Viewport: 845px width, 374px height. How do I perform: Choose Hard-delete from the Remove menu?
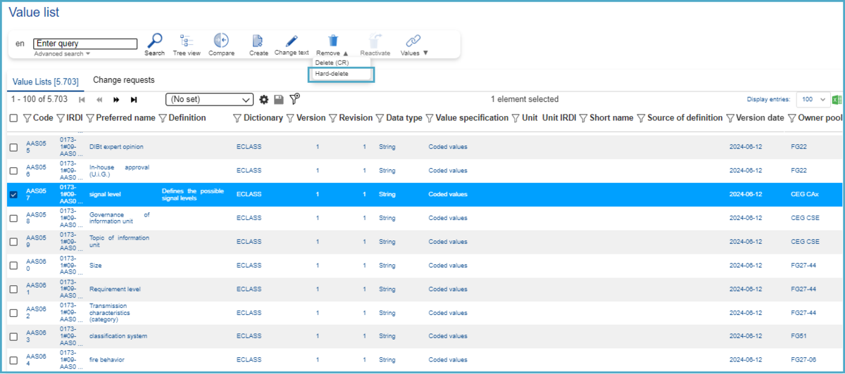332,74
